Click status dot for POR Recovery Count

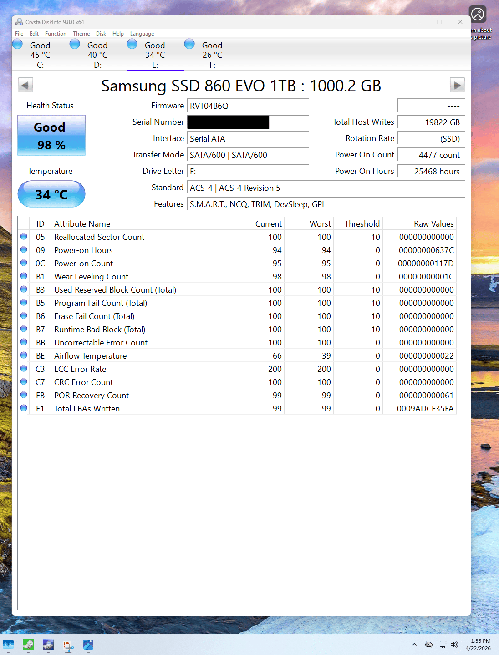click(x=24, y=395)
